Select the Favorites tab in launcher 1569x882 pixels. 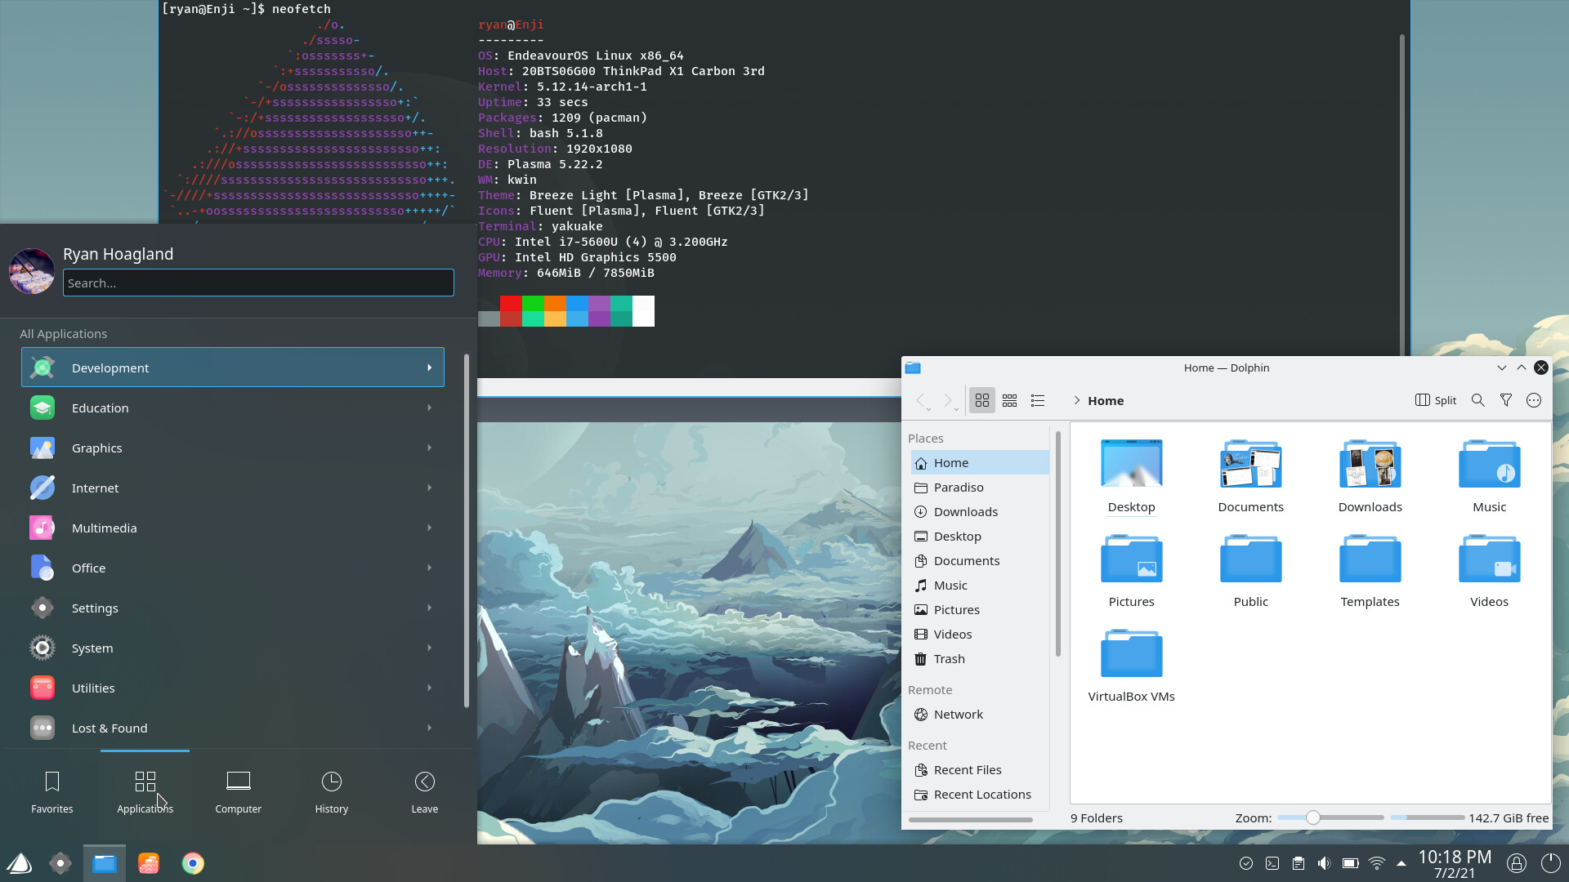point(51,791)
